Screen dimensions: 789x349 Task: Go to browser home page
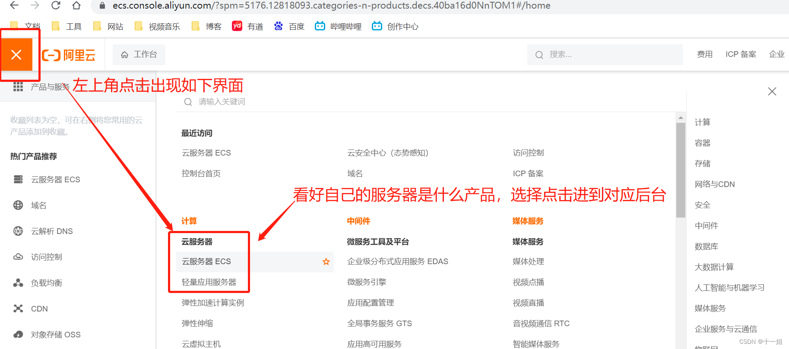(x=76, y=5)
